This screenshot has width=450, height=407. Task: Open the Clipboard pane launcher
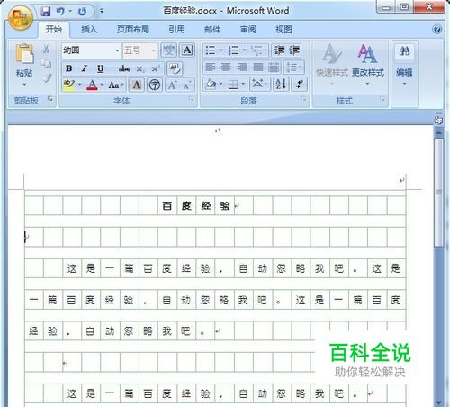click(x=50, y=98)
